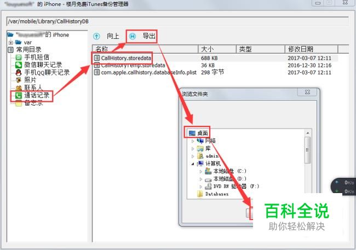The width and height of the screenshot is (356, 250).
Task: Click Databases folder icon
Action: click(200, 194)
